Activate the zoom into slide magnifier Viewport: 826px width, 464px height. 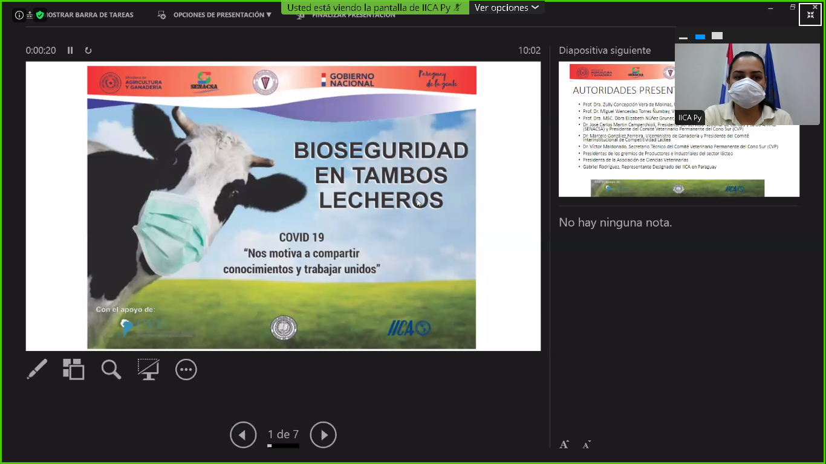111,369
